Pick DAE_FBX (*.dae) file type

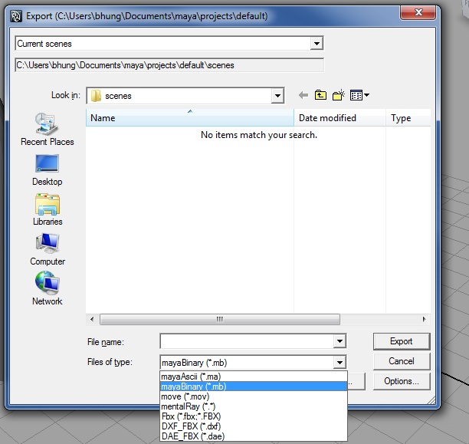click(192, 436)
